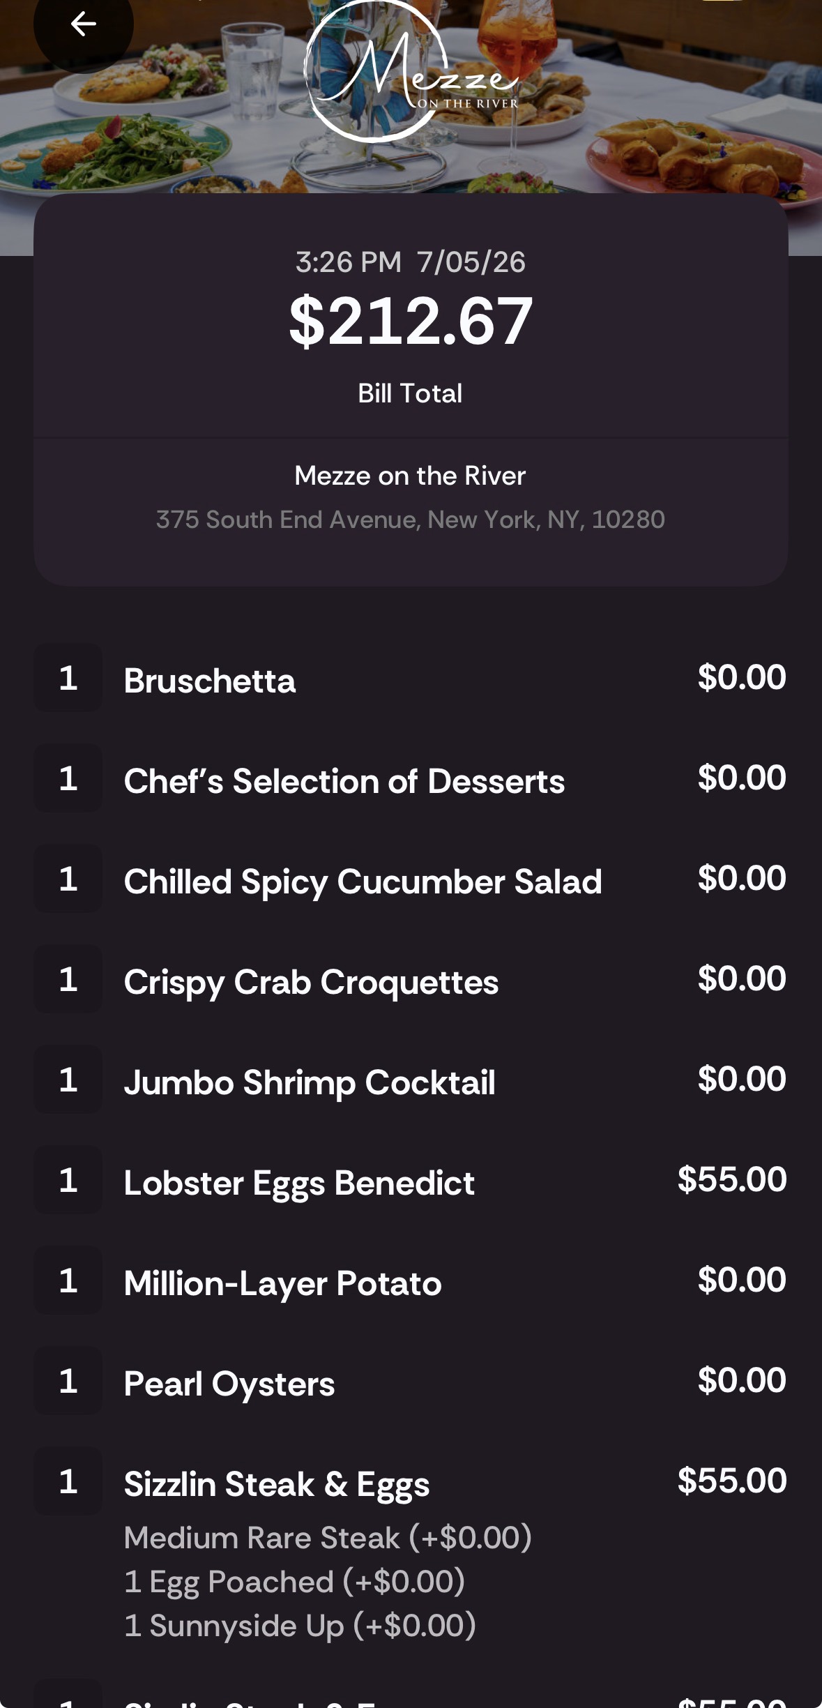Select Chilled Spicy Cucumber Salad row
This screenshot has width=822, height=1708.
click(411, 879)
